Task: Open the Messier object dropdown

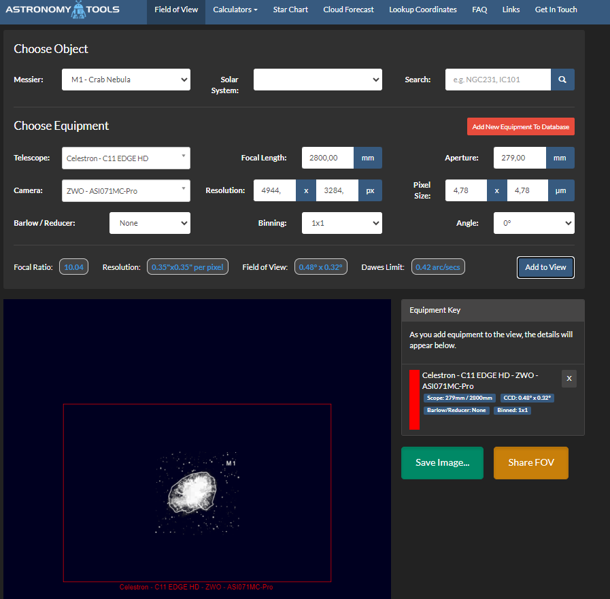Action: [x=126, y=80]
